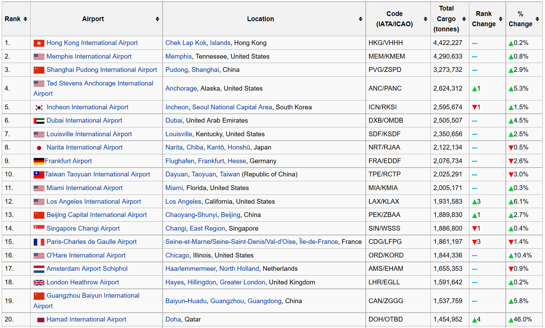Open Taiwan Taoyuan International Airport link
The image size is (545, 328).
[97, 174]
